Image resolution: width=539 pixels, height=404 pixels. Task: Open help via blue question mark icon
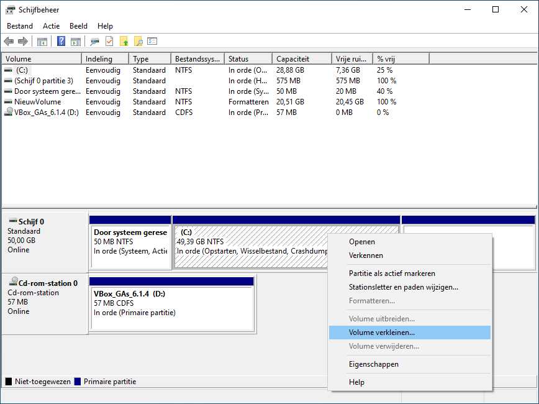pos(61,42)
